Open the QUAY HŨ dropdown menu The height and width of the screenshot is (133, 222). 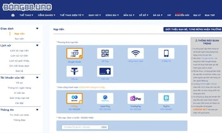click(95, 15)
